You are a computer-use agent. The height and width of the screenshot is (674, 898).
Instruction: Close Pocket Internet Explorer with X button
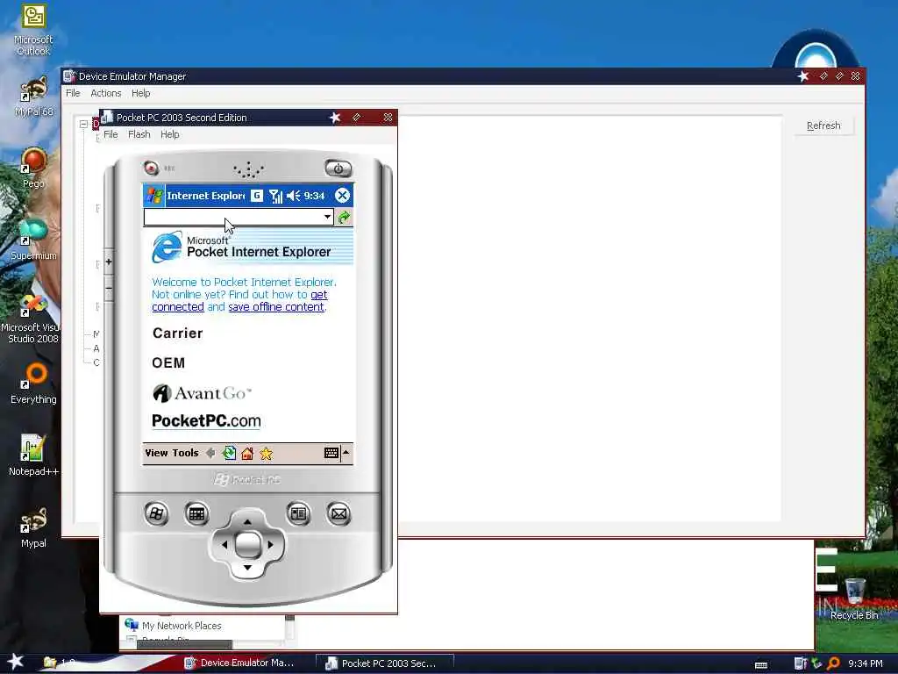(343, 196)
